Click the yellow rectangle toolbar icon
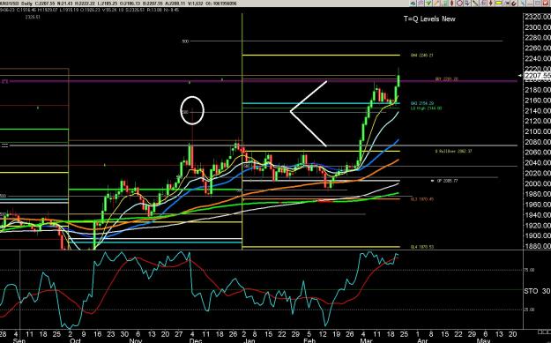 498,4
